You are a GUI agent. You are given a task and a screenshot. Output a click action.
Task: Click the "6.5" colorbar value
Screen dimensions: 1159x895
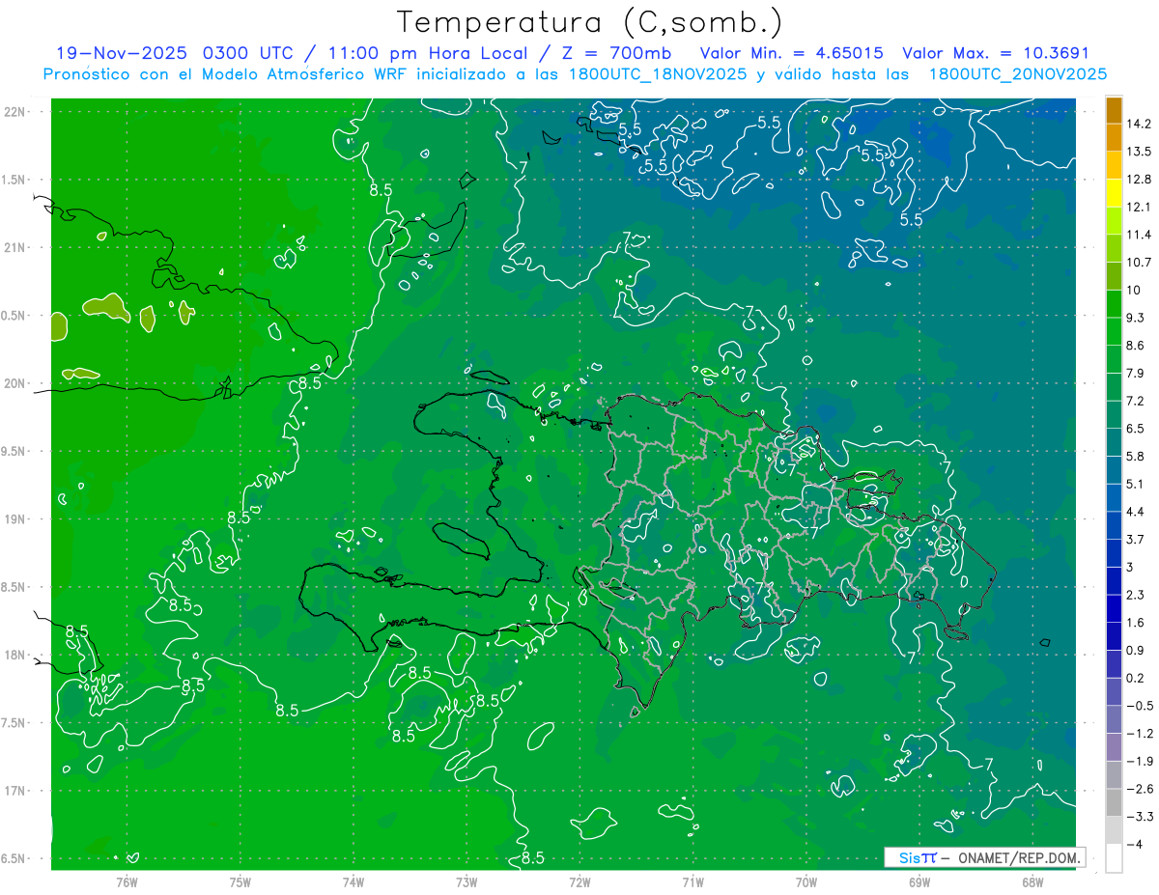tap(1136, 429)
